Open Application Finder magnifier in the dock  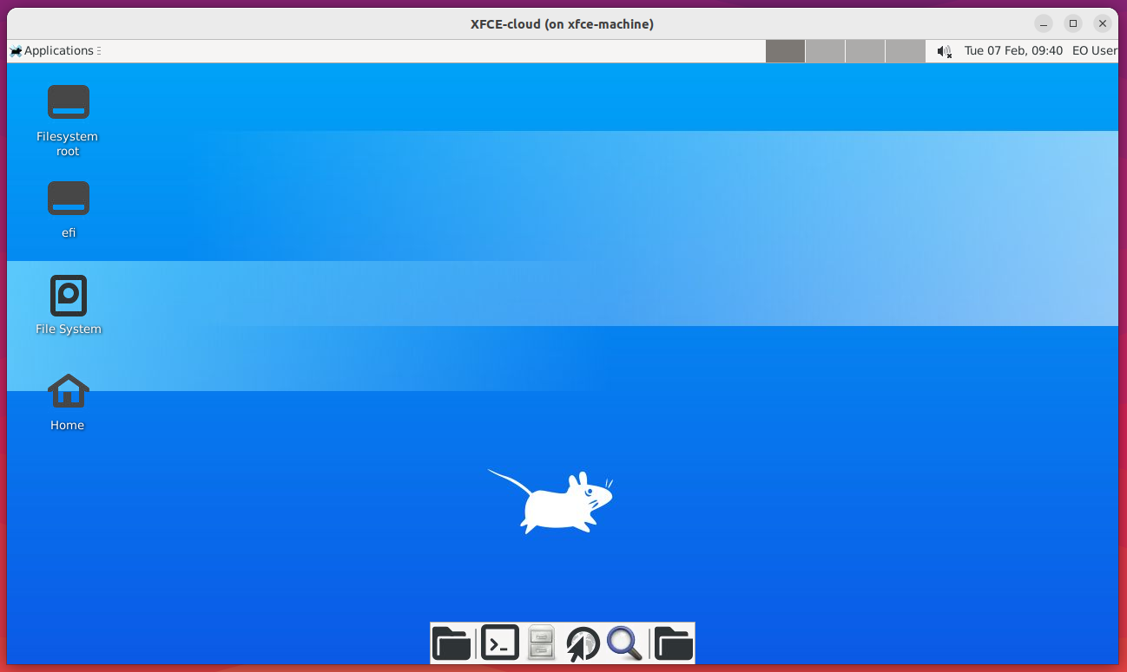coord(625,643)
